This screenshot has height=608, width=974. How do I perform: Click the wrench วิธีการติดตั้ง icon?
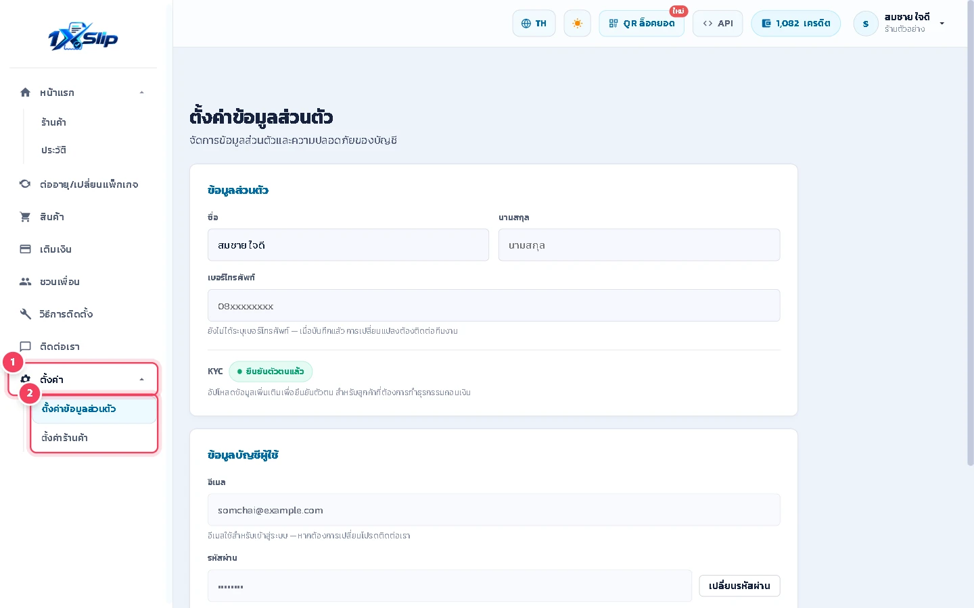(25, 313)
